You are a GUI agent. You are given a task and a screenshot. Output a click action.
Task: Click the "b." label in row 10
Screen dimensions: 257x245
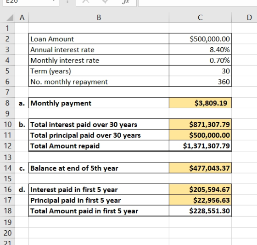[x=22, y=124]
